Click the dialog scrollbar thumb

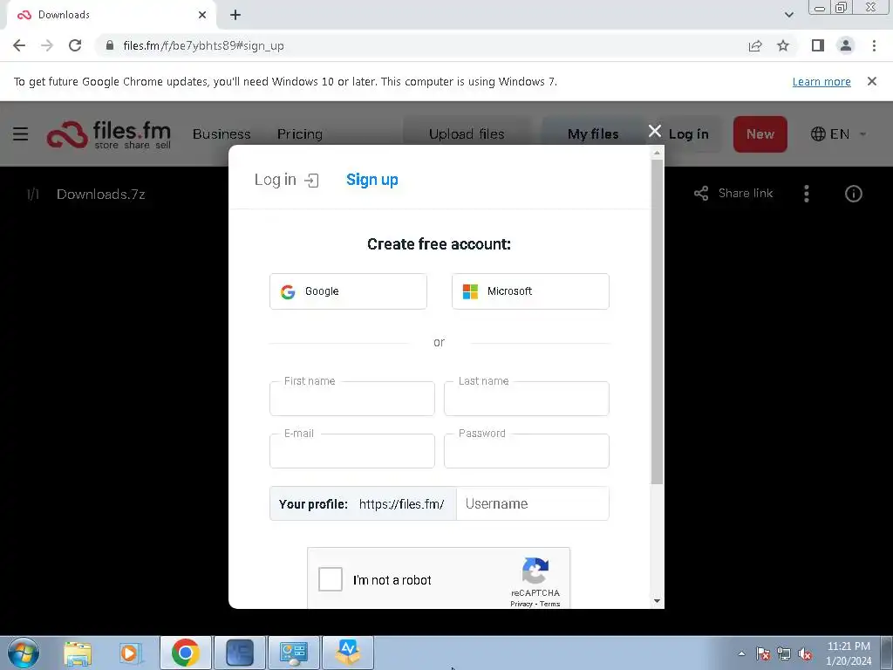coord(657,322)
